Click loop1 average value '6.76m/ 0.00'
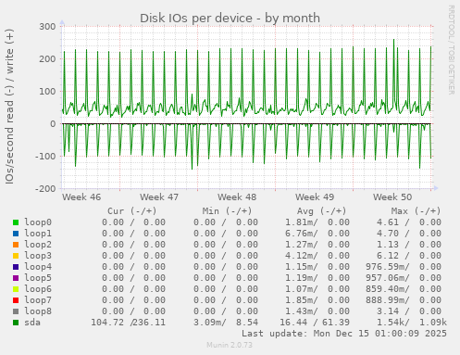This screenshot has height=355, width=460. [317, 234]
